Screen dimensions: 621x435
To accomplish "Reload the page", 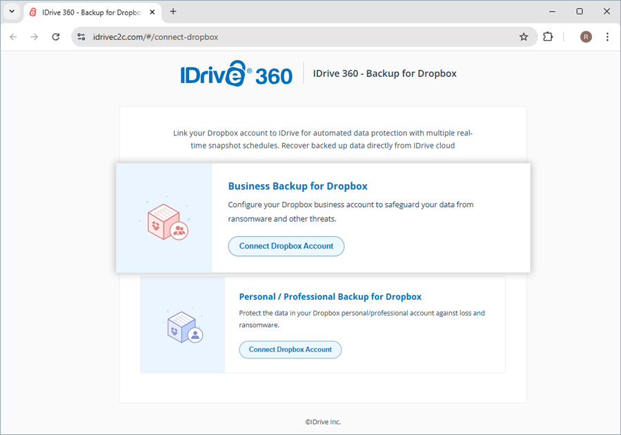I will point(56,37).
